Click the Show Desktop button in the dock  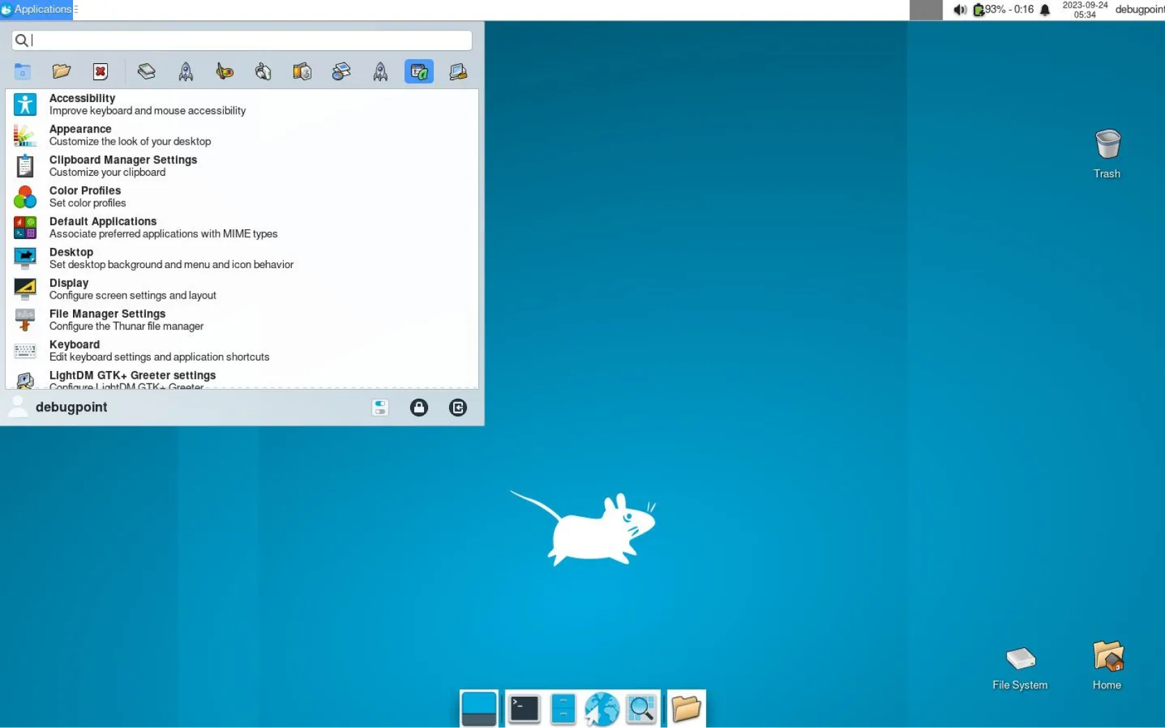click(480, 709)
